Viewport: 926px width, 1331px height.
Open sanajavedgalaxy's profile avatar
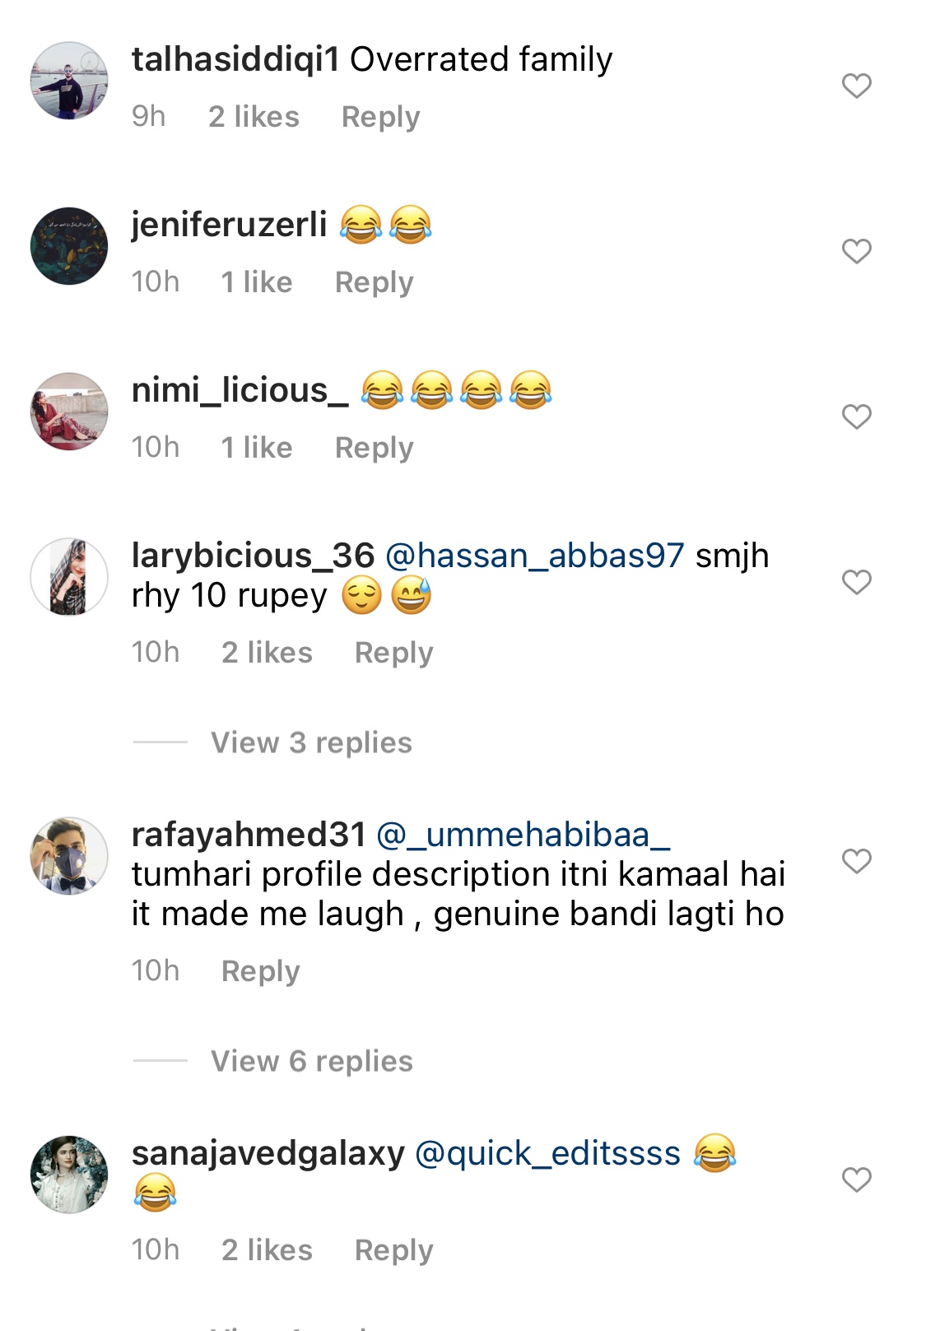click(x=69, y=1175)
